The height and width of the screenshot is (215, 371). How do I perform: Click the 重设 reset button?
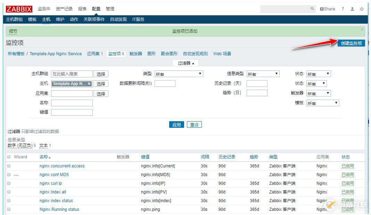click(194, 125)
